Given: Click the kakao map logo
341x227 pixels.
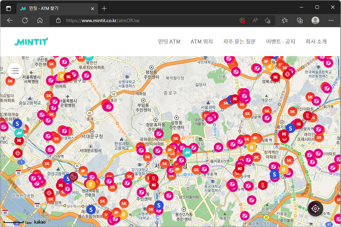Looking at the screenshot, I should 40,222.
